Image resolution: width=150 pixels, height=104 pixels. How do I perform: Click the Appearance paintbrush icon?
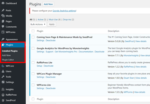pos(3,39)
